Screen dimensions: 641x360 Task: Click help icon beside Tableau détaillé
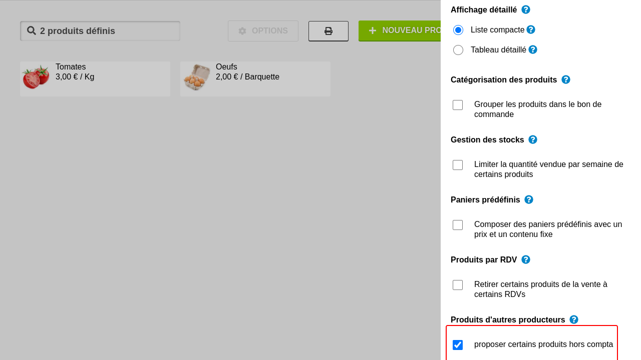(533, 49)
